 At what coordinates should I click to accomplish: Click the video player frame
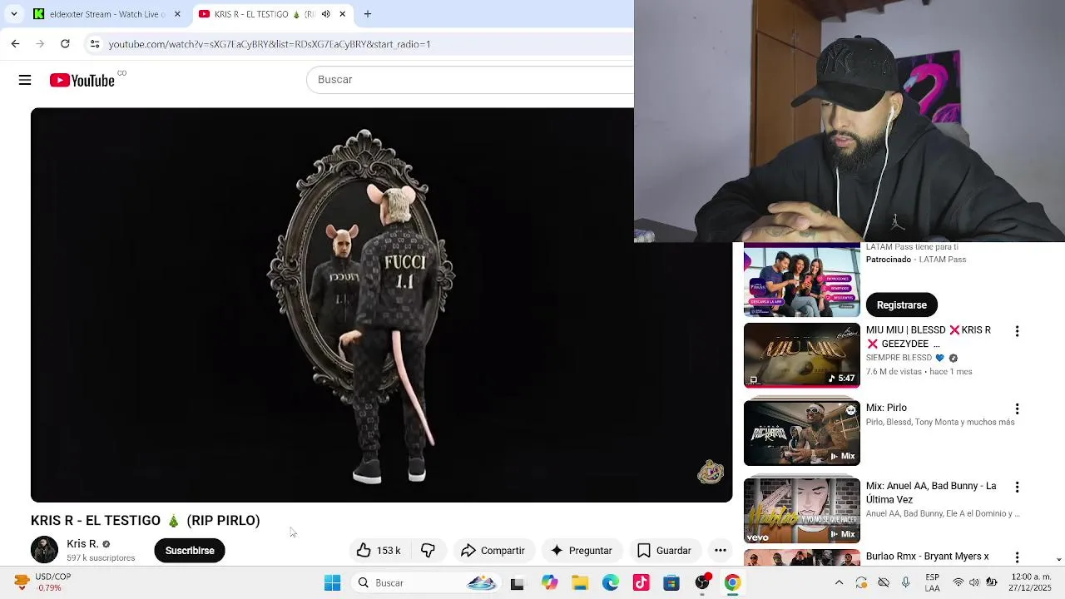pyautogui.click(x=381, y=304)
